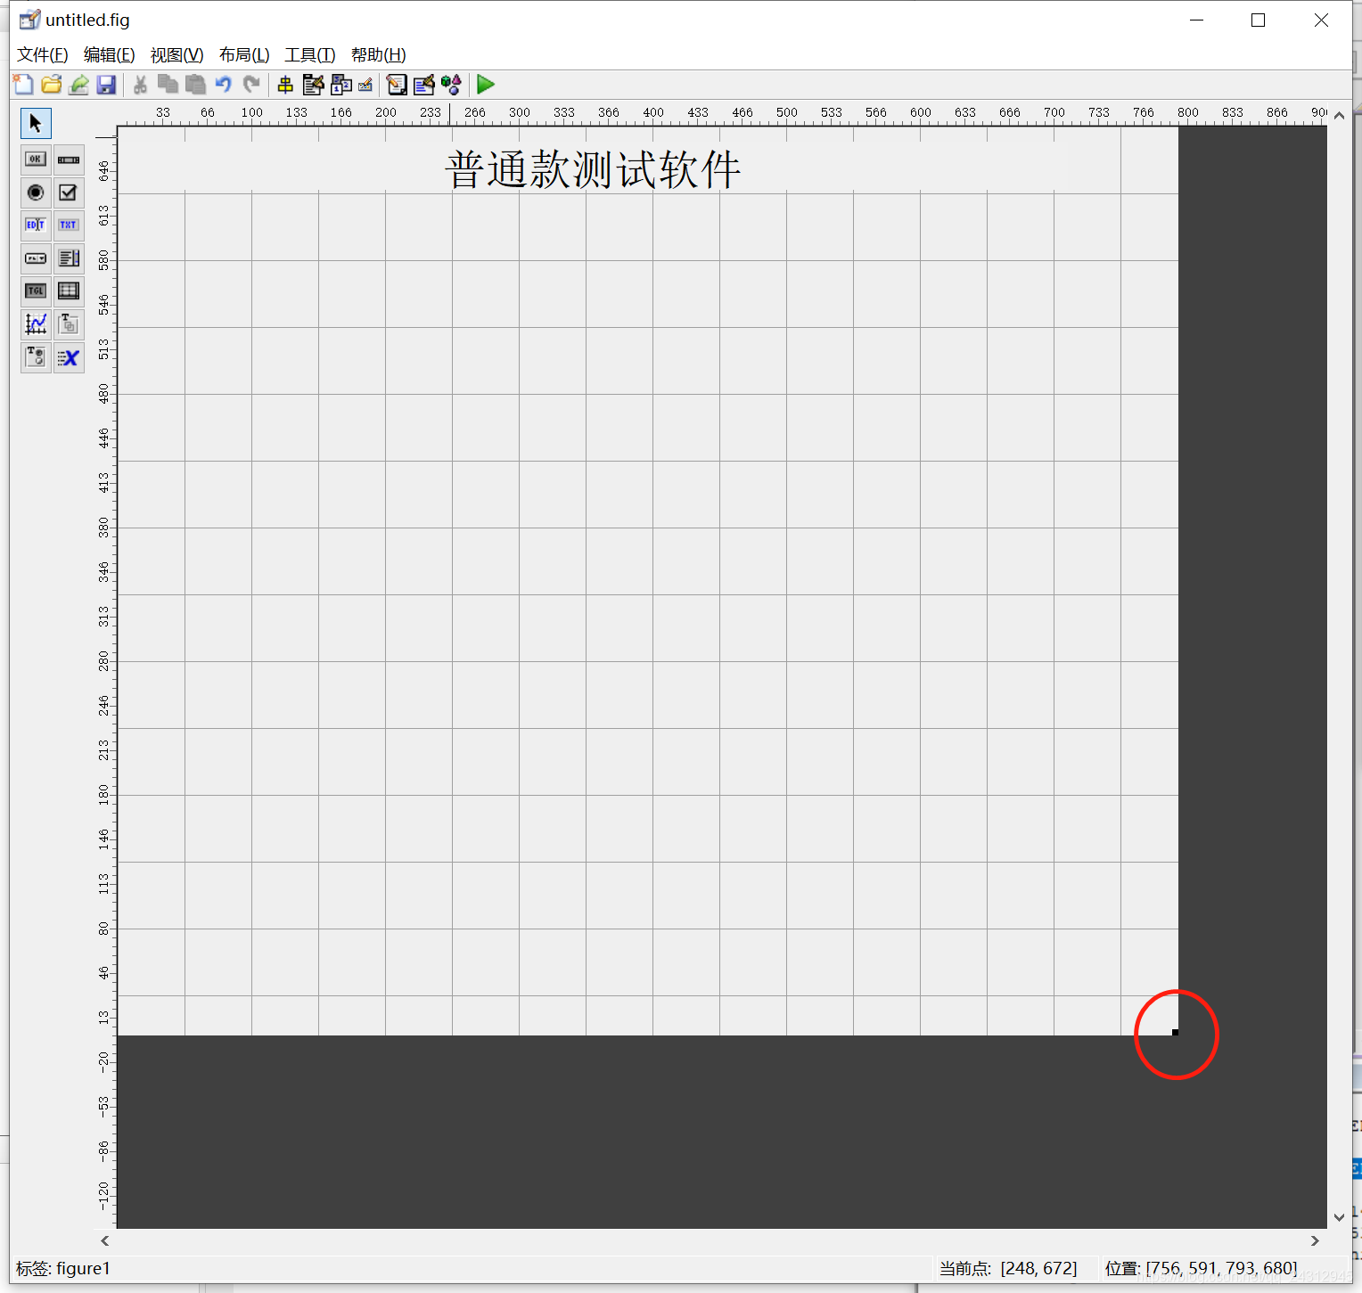Viewport: 1362px width, 1293px height.
Task: Open the 编辑(E) menu
Action: pyautogui.click(x=110, y=55)
